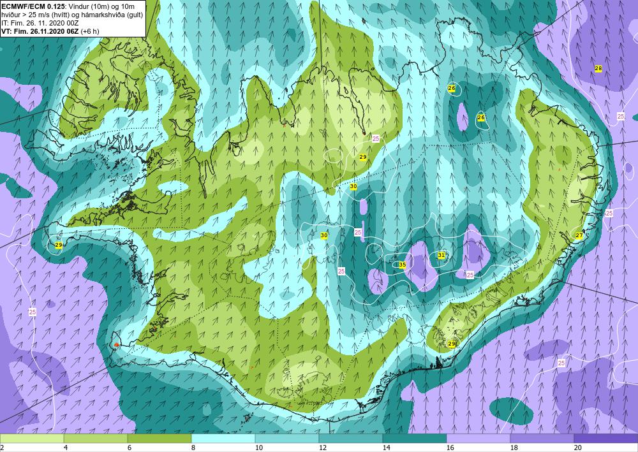This screenshot has width=638, height=452.
Task: Select the medium purple 18–20 m/s legend swatch
Action: pos(542,439)
